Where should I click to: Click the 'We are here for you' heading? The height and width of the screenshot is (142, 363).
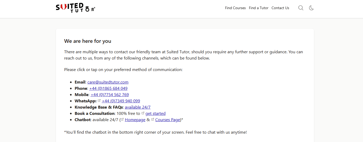(x=88, y=41)
